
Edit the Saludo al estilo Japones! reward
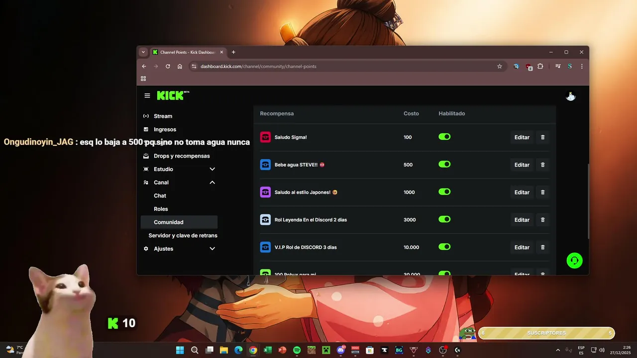(x=522, y=192)
